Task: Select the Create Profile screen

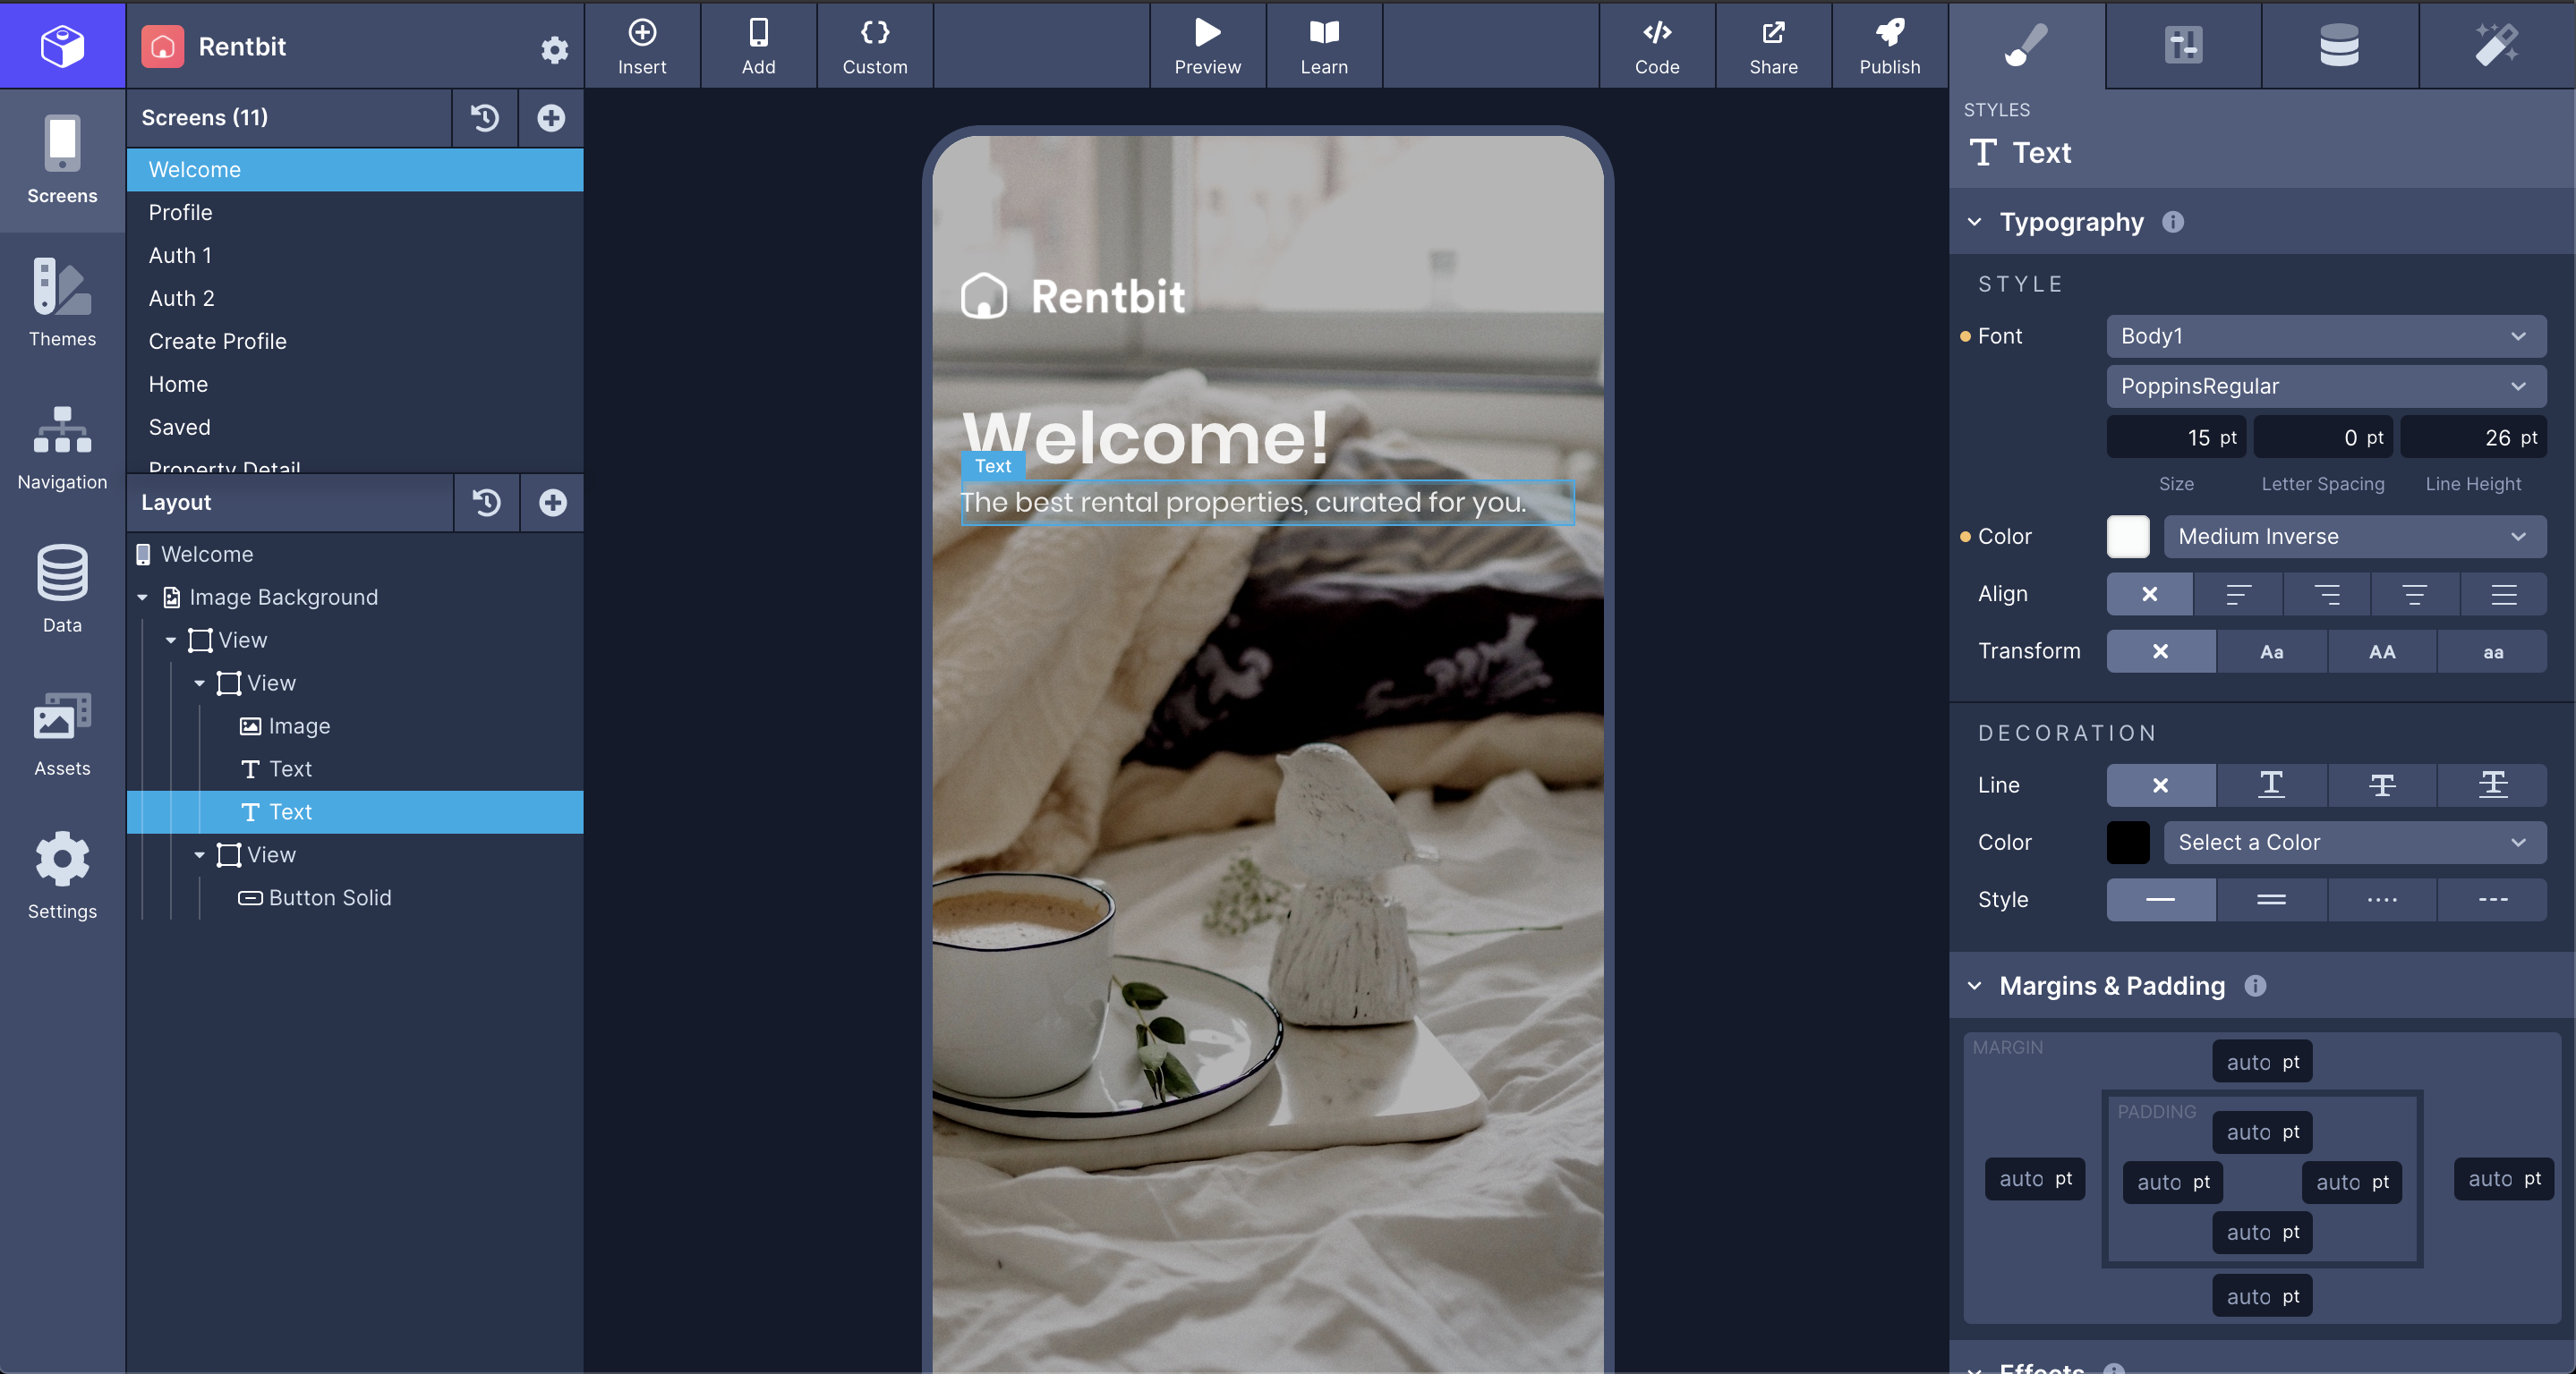Action: (x=217, y=341)
